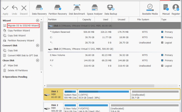The image size is (182, 112).
Task: Collapse the Wizard section
Action: pyautogui.click(x=38, y=20)
